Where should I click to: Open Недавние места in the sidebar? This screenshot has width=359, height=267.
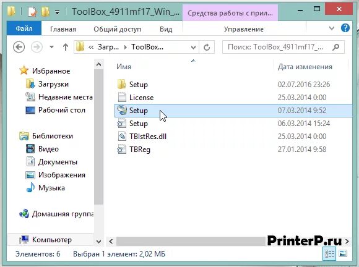(x=65, y=97)
